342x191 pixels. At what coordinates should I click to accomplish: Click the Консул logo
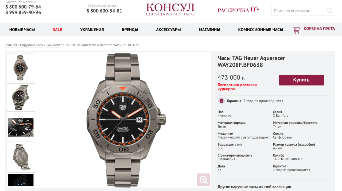170,9
